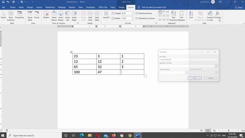
Task: Open Firefox from taskbar
Action: click(x=114, y=135)
